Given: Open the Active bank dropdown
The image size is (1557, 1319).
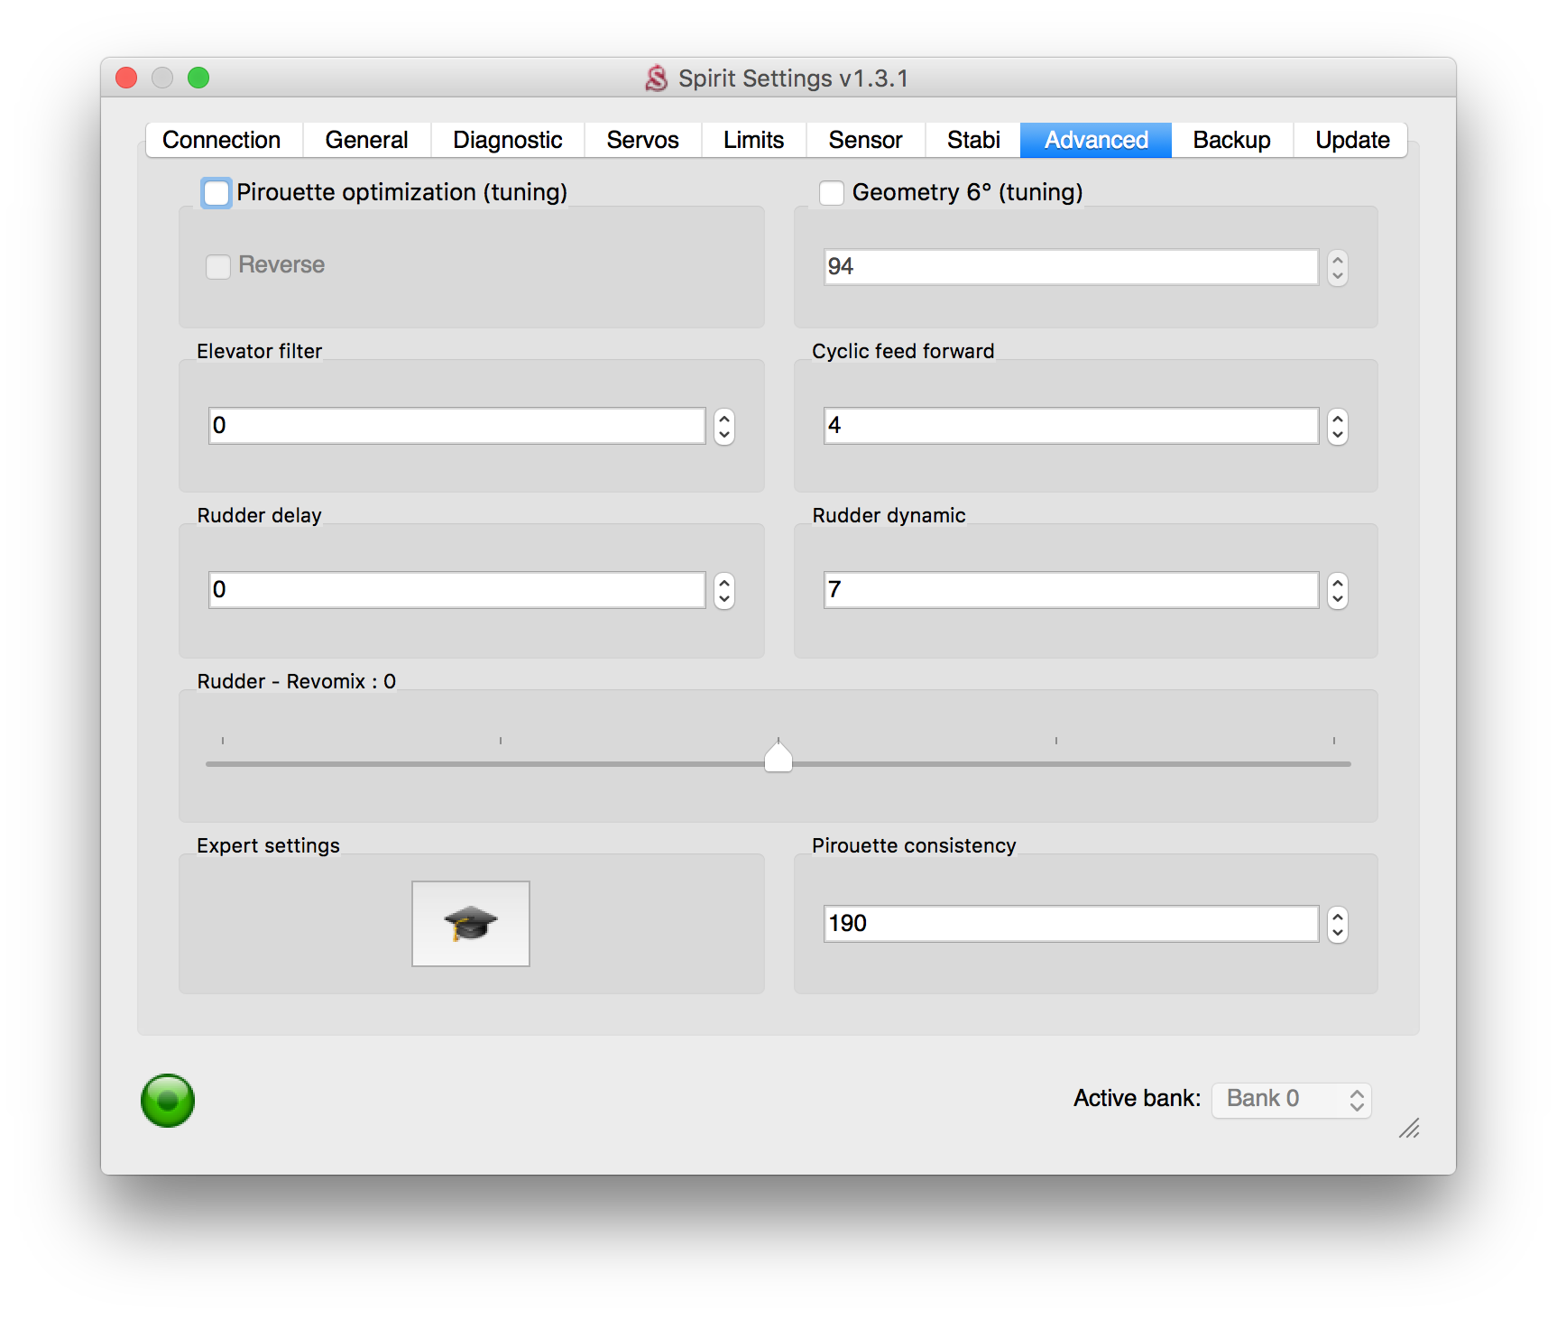Looking at the screenshot, I should [1291, 1099].
